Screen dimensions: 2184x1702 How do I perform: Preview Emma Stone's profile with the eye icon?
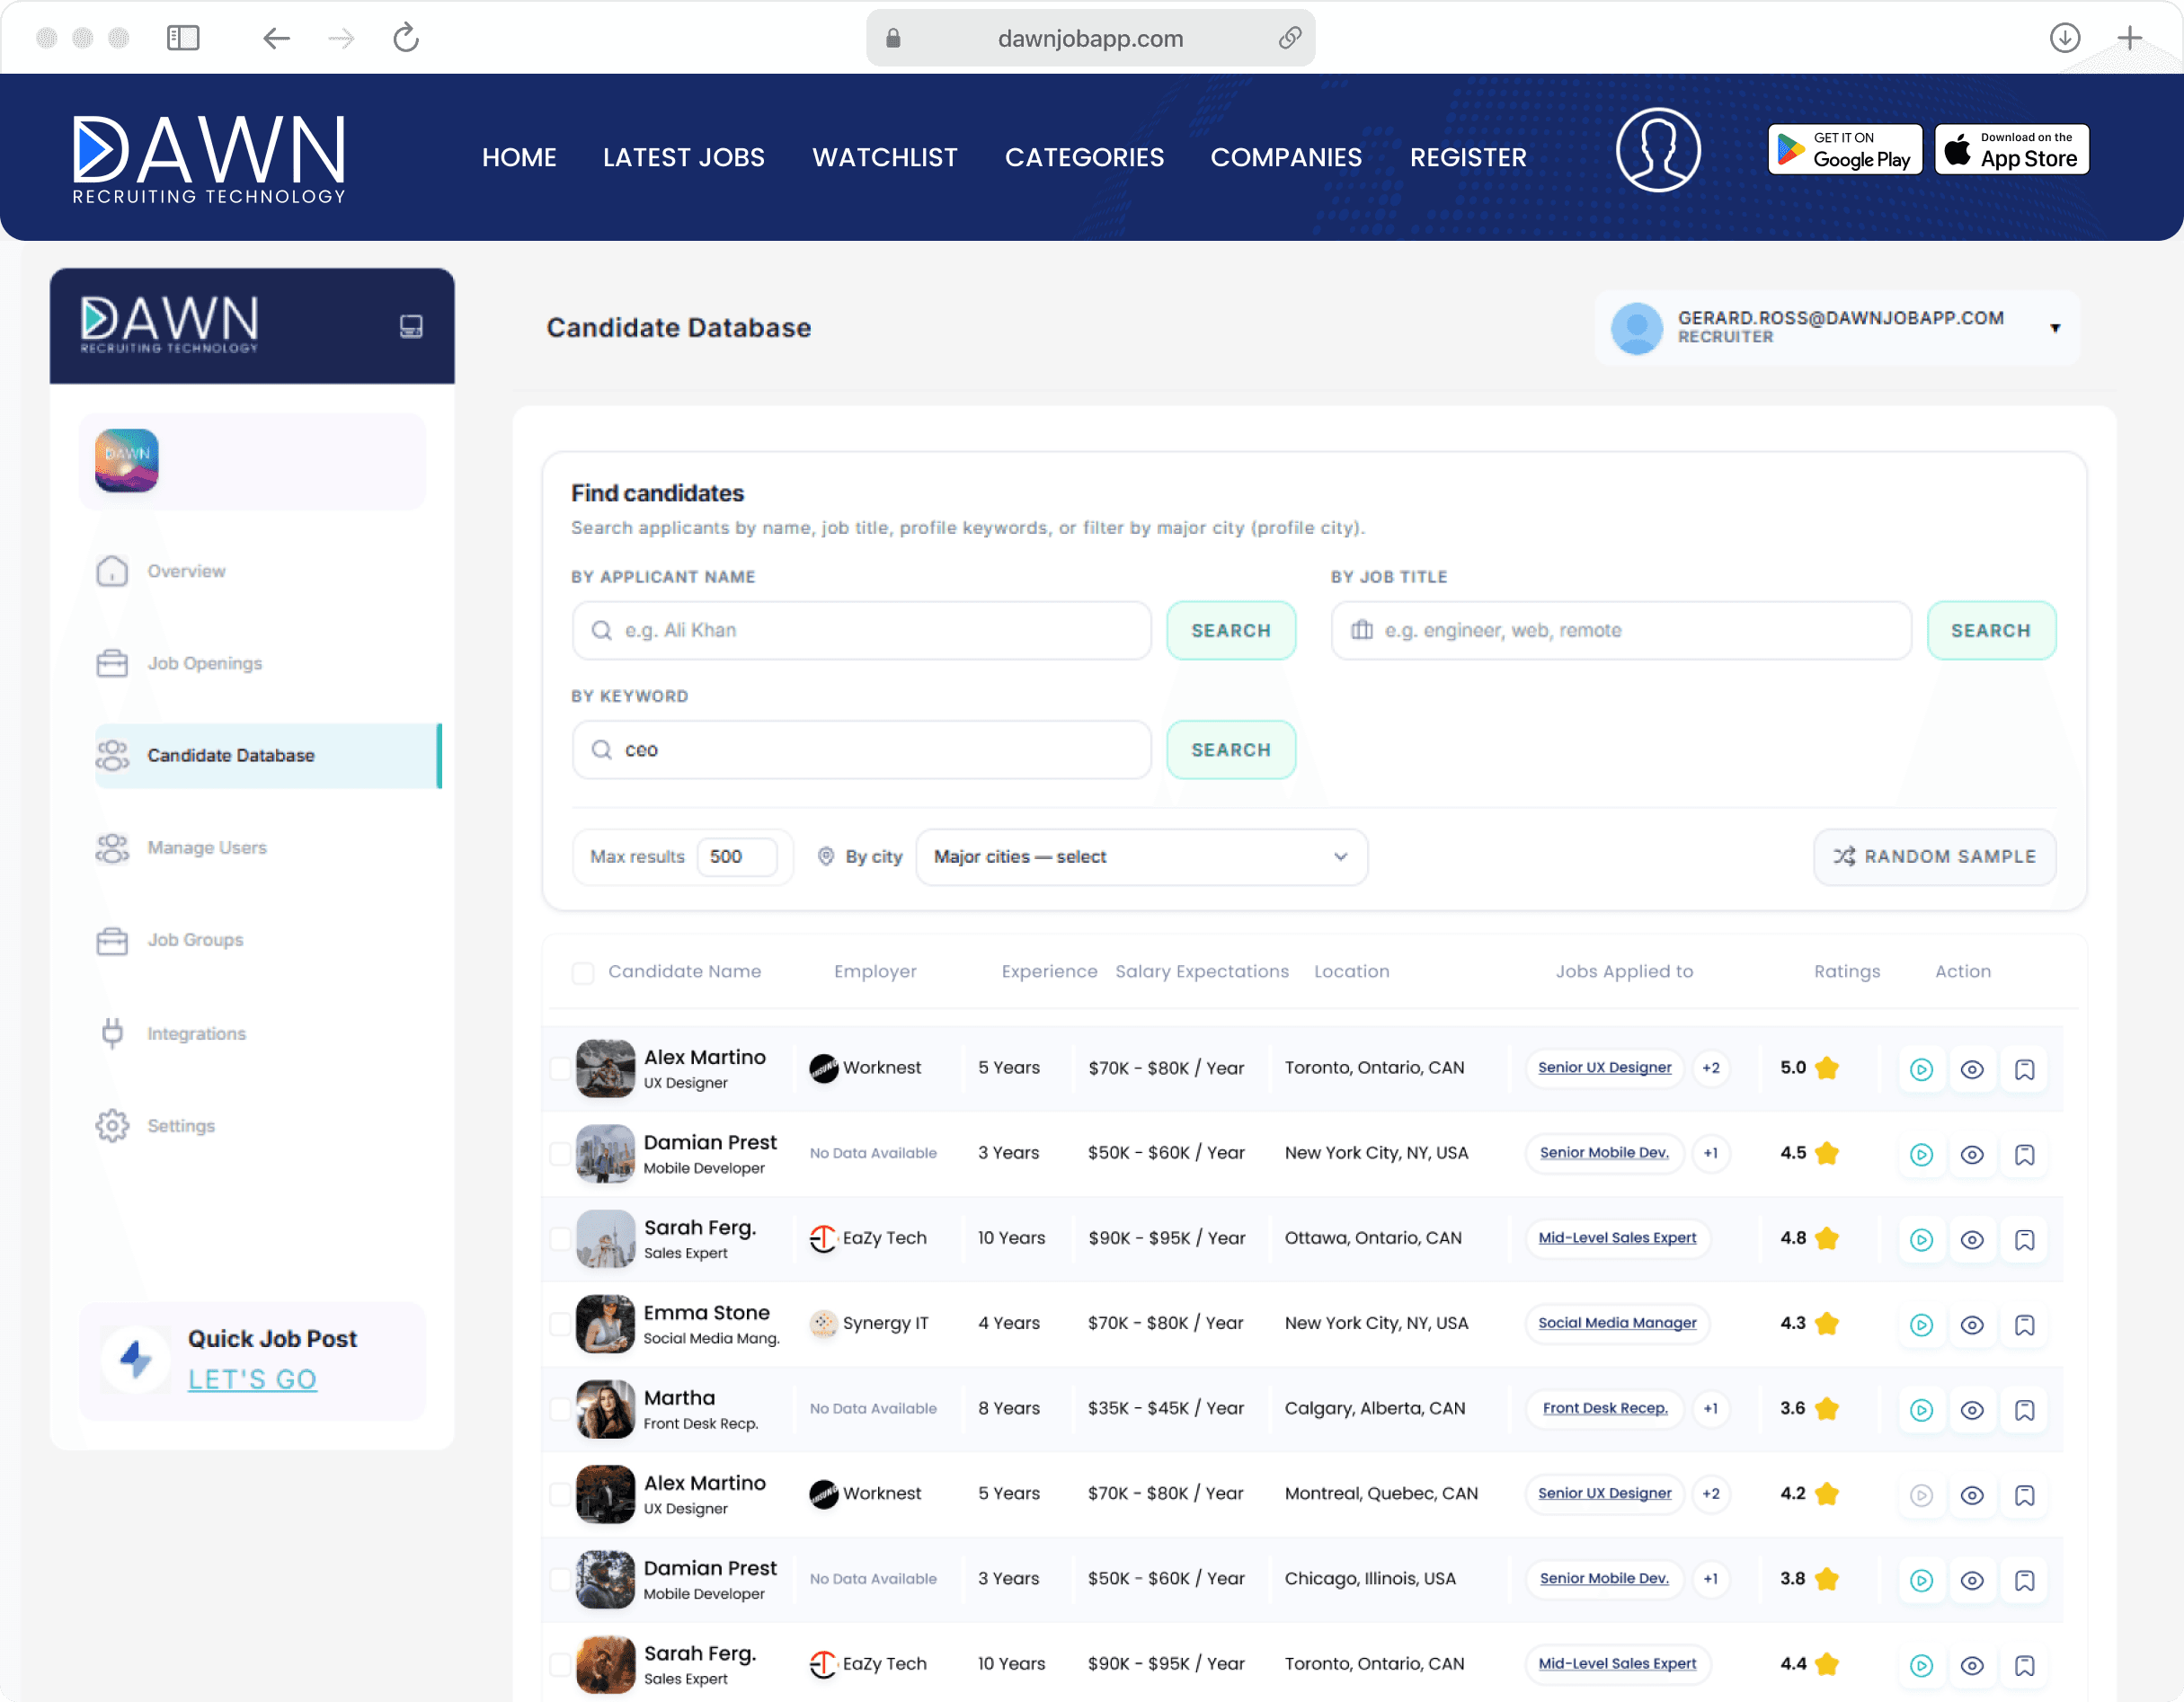[1973, 1325]
